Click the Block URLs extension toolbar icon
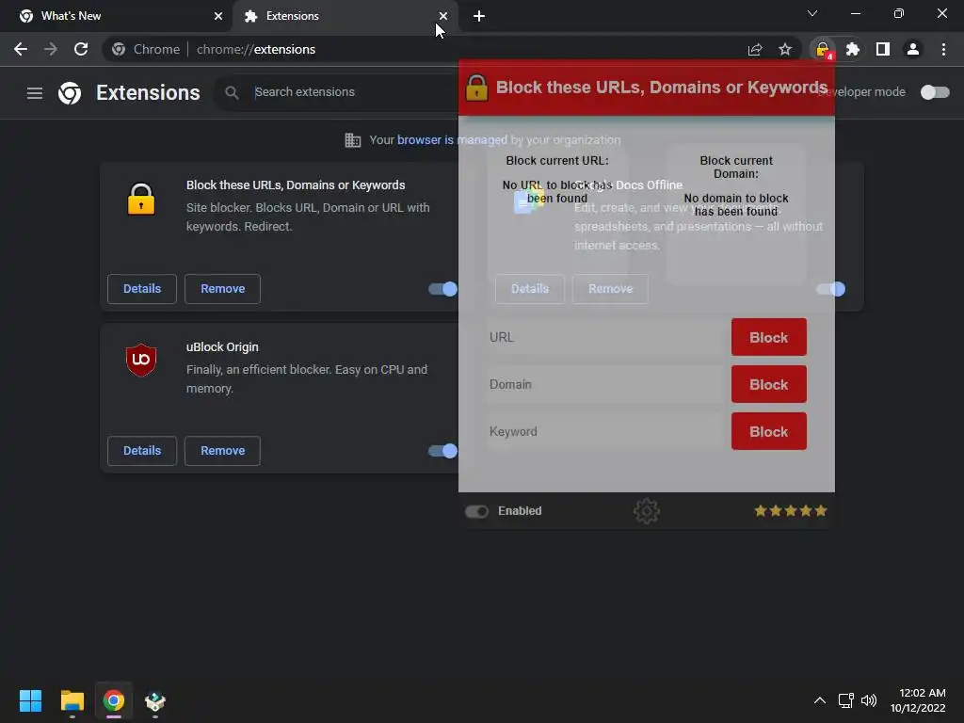 [x=823, y=49]
